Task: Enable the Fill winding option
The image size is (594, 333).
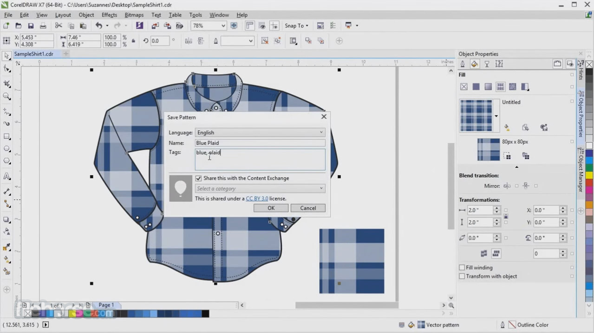Action: [x=462, y=267]
